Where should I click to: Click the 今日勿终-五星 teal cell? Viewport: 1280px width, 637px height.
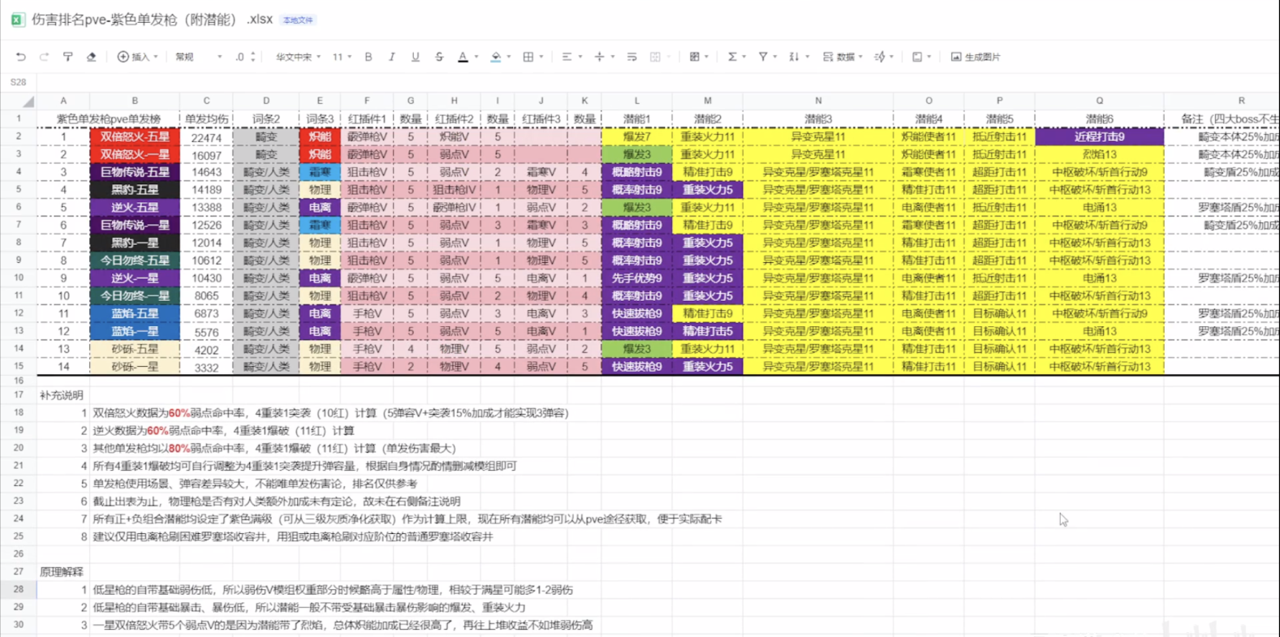tap(135, 260)
